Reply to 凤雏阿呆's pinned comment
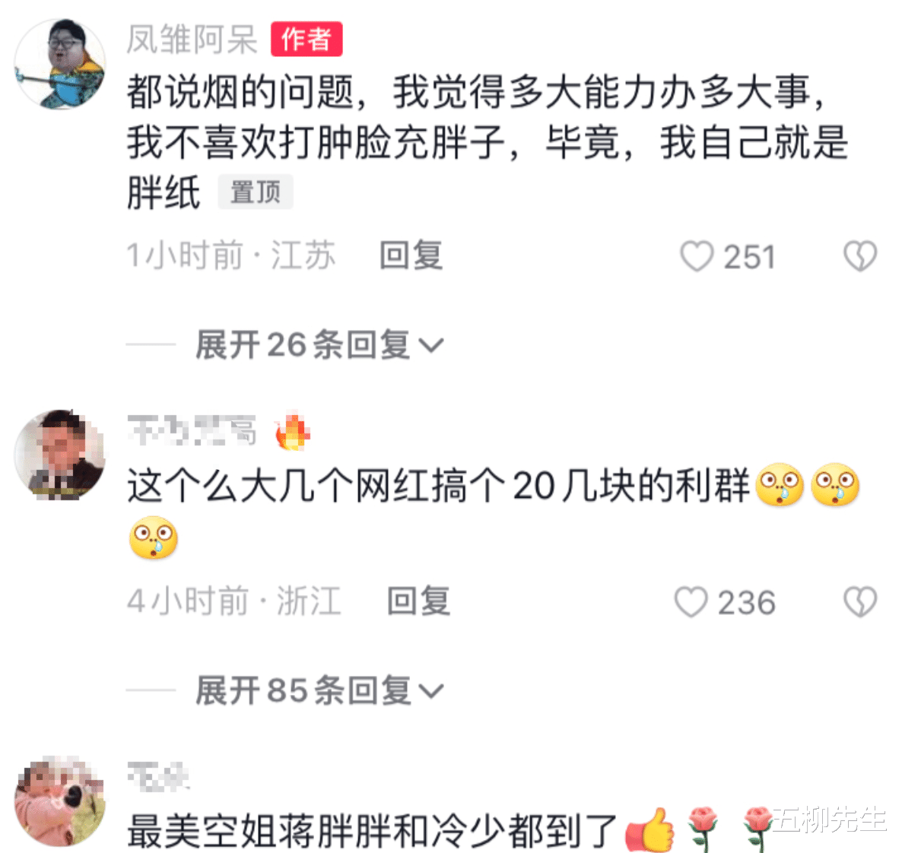This screenshot has width=902, height=853. coord(411,256)
